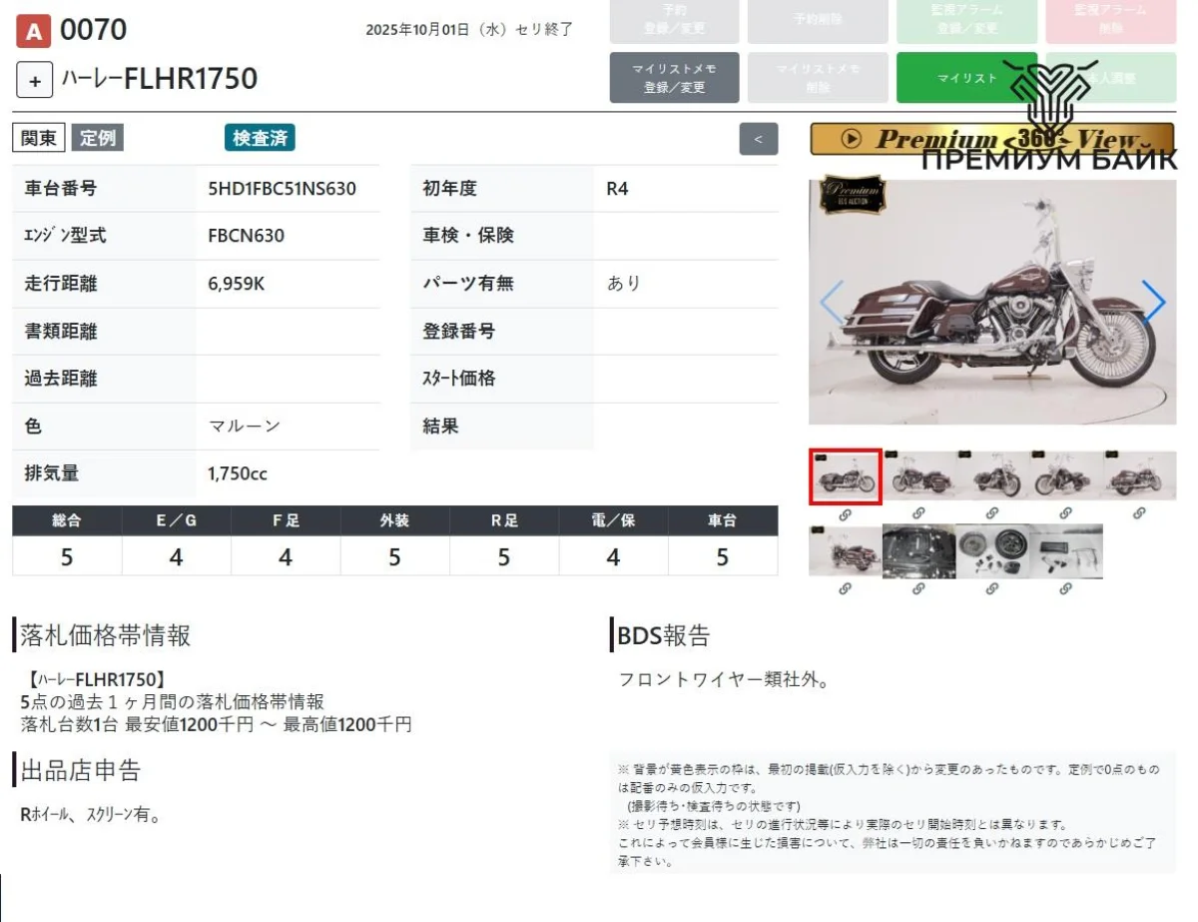
Task: Click link icon under the engine close-up thumbnail
Action: coord(918,589)
